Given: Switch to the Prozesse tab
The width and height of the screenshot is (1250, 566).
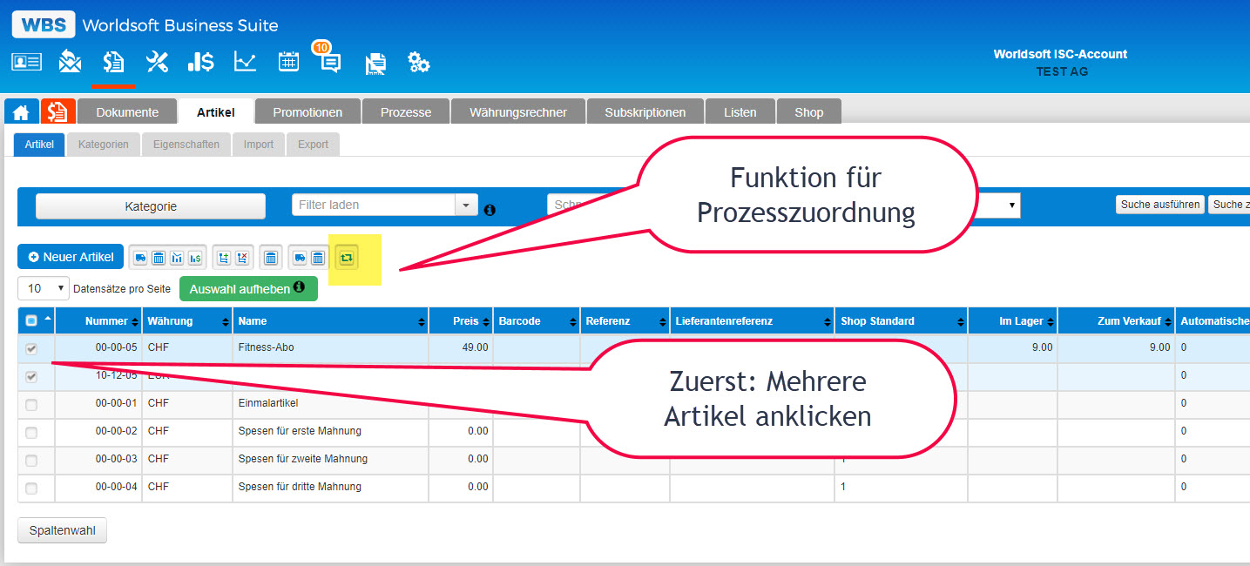Looking at the screenshot, I should tap(405, 112).
